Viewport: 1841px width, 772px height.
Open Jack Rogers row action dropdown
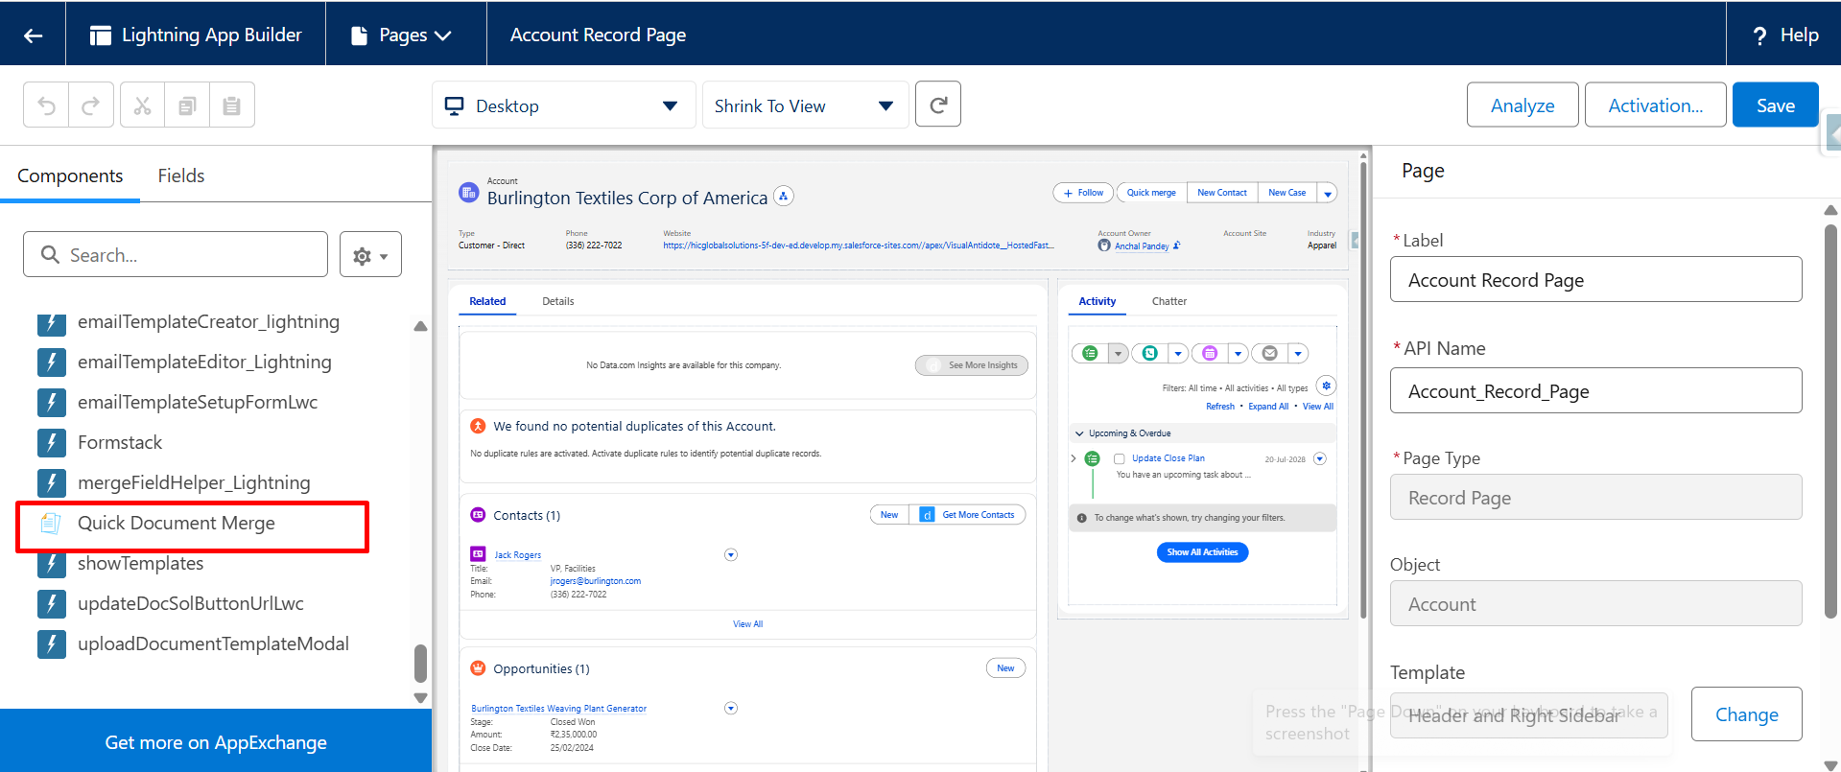(x=731, y=554)
